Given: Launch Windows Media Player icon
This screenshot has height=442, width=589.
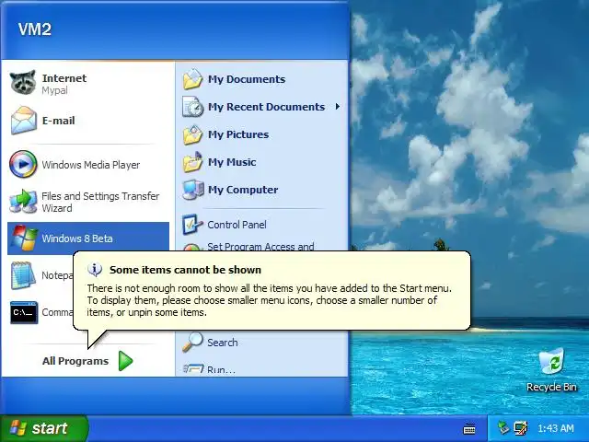Looking at the screenshot, I should [23, 164].
